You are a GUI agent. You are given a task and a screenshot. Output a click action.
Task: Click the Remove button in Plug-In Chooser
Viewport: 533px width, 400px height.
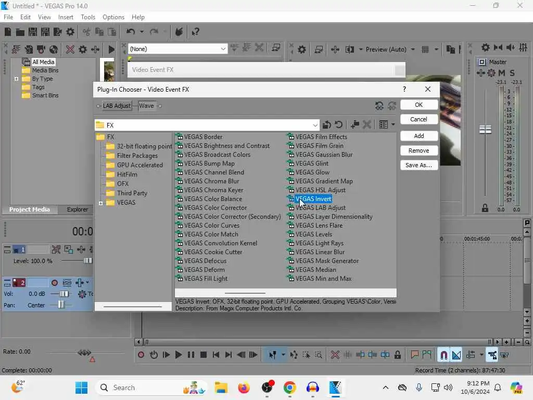(x=419, y=151)
